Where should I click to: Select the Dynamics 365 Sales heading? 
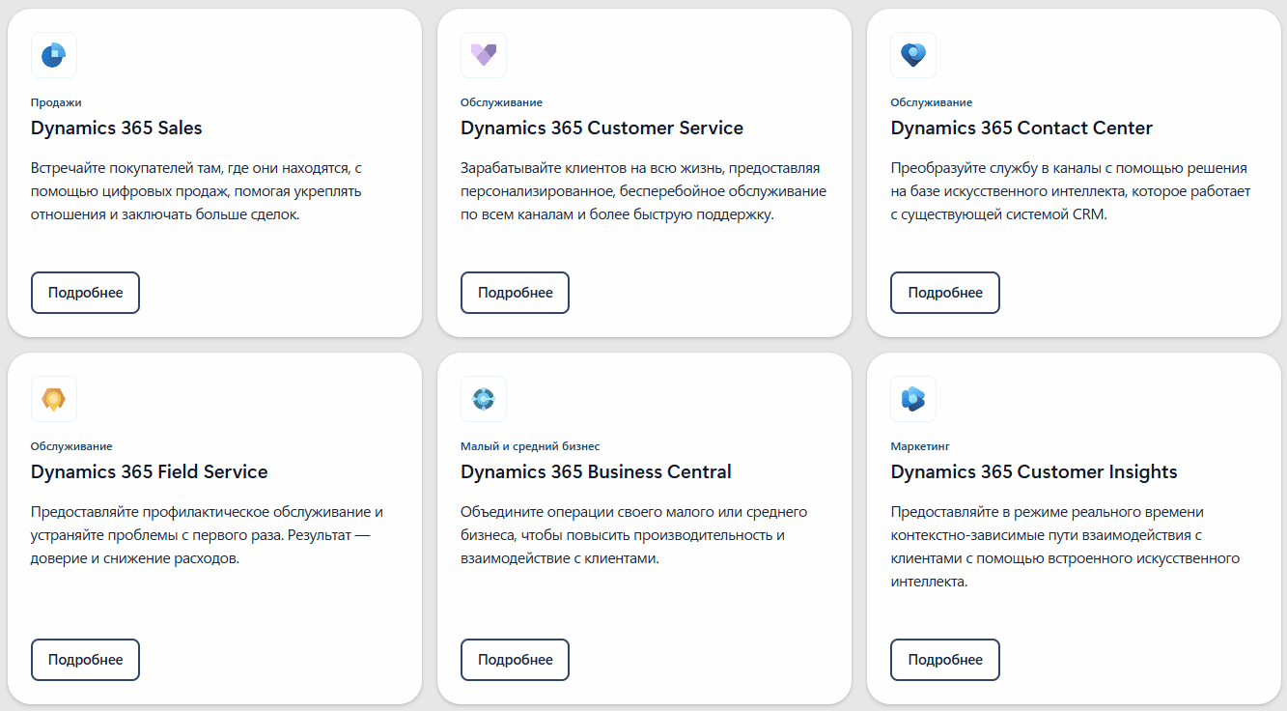pyautogui.click(x=117, y=128)
